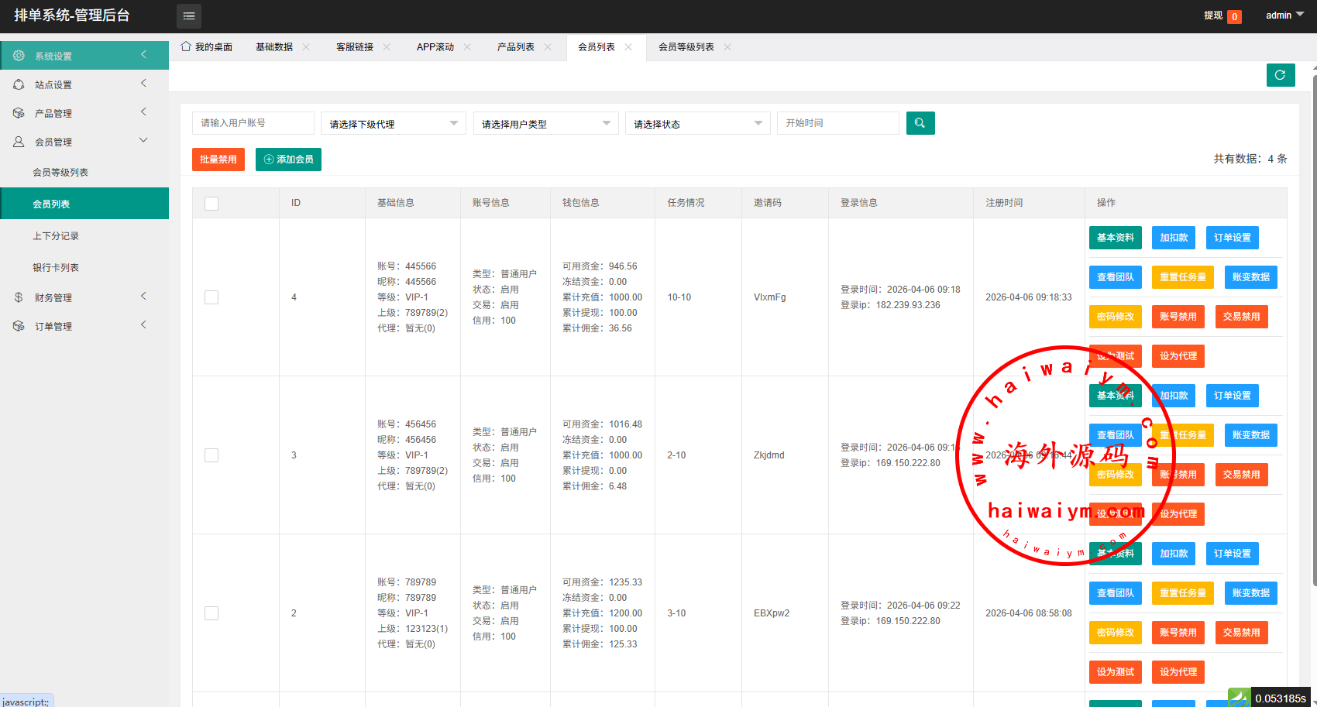Click the 请输入用户账号 input field
This screenshot has width=1317, height=707.
[253, 123]
